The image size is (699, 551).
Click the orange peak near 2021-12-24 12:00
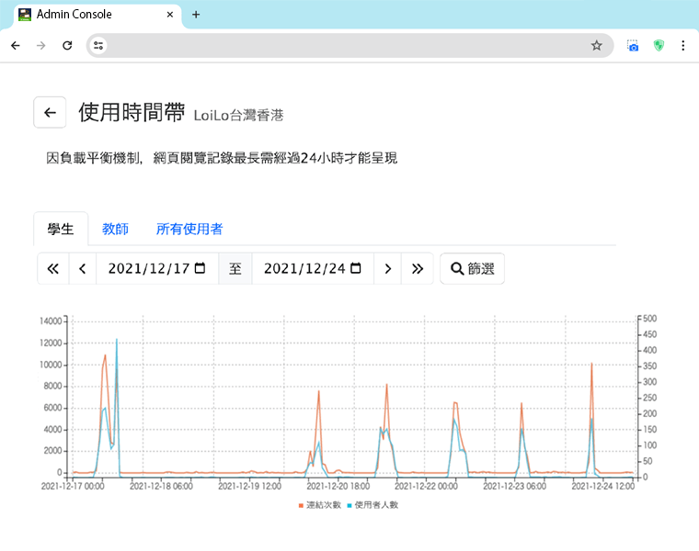click(591, 364)
